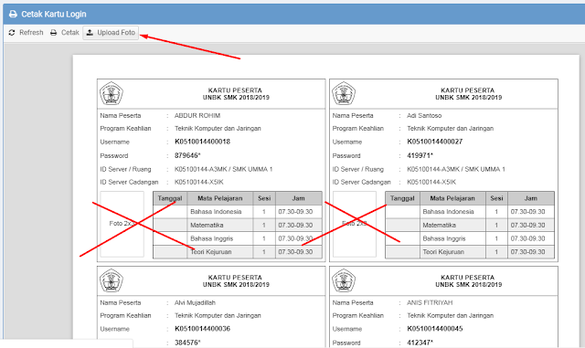Viewport: 585px width, 348px height.
Task: Click Matematika in ABDUR ROHIM's schedule
Action: pyautogui.click(x=207, y=226)
